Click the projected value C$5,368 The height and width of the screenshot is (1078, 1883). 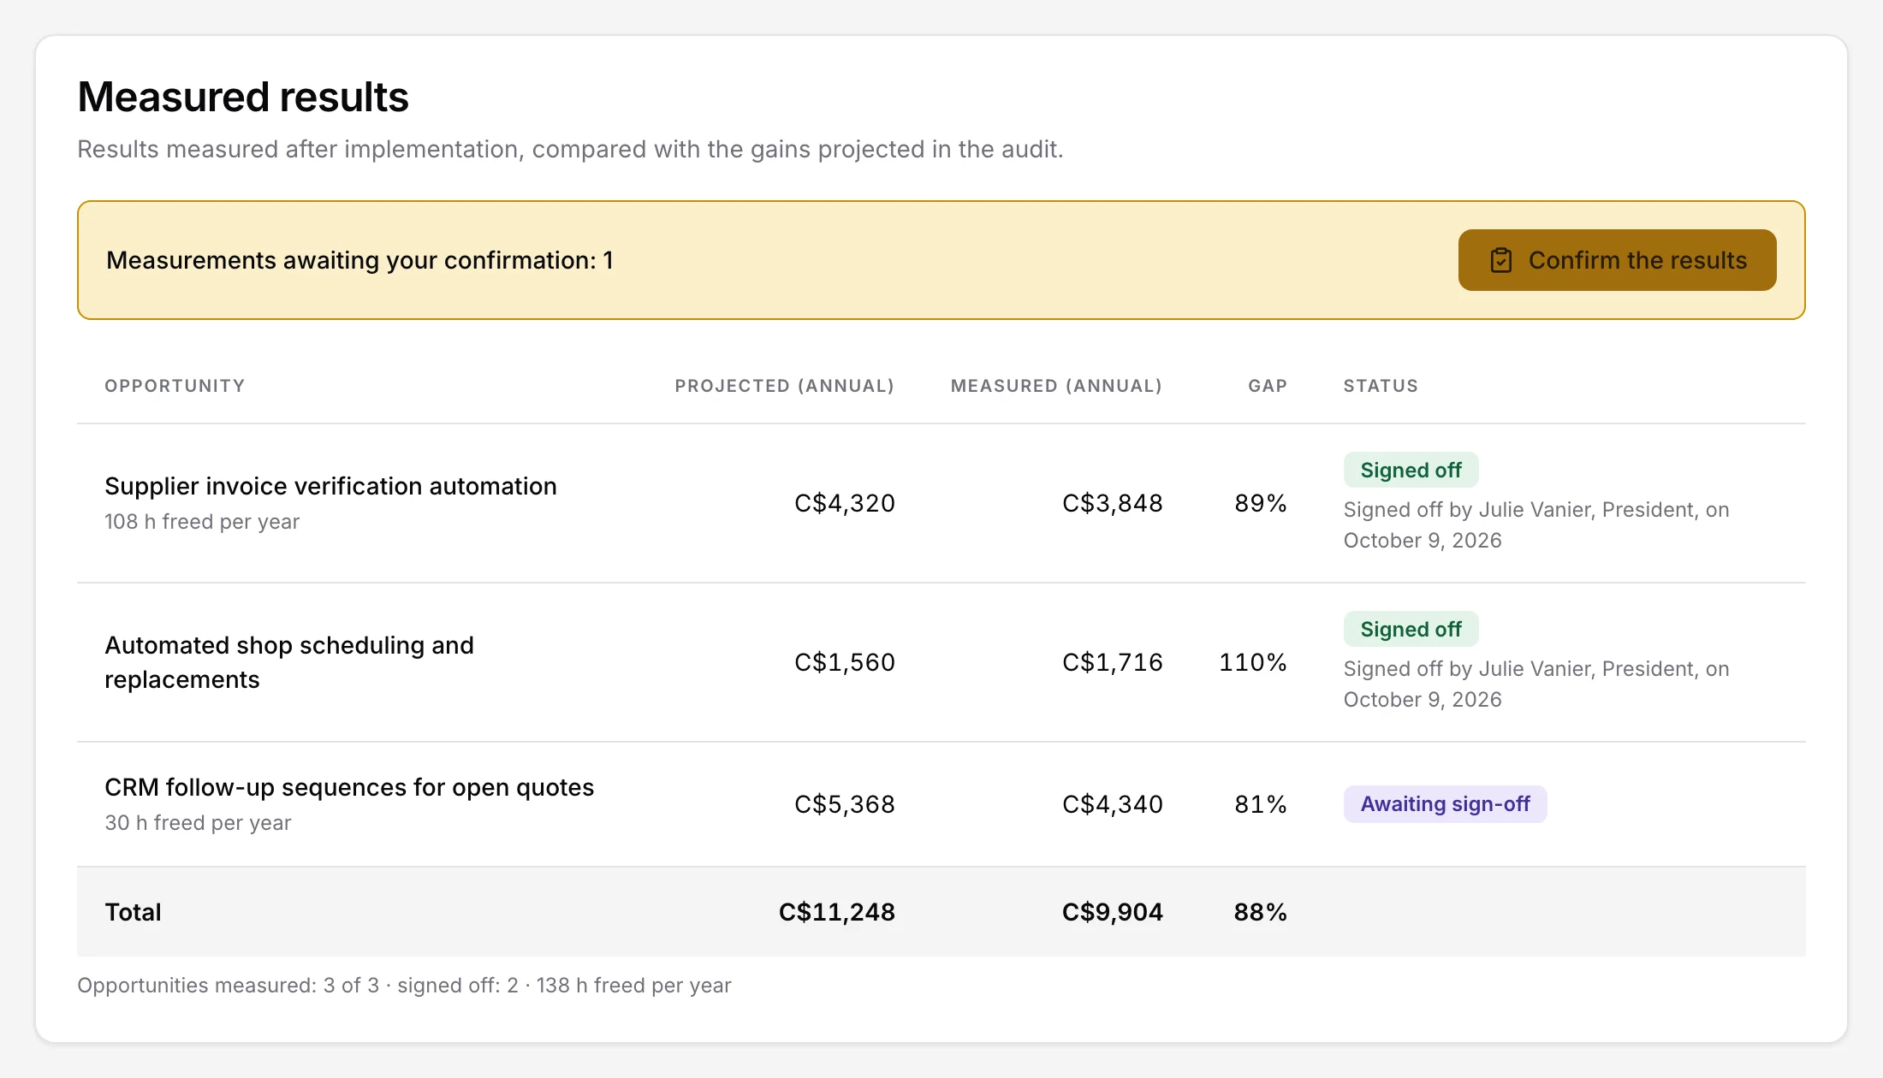(845, 804)
